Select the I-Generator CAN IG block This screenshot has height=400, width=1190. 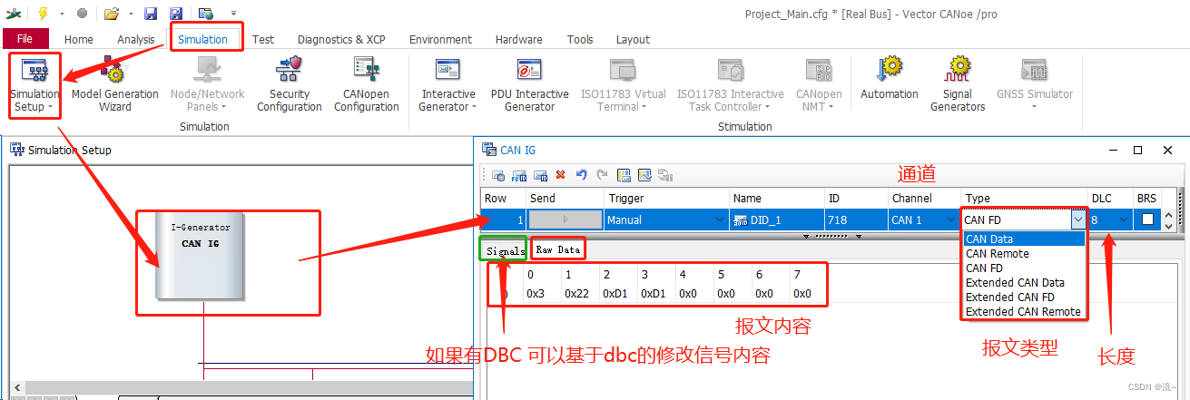tap(201, 256)
